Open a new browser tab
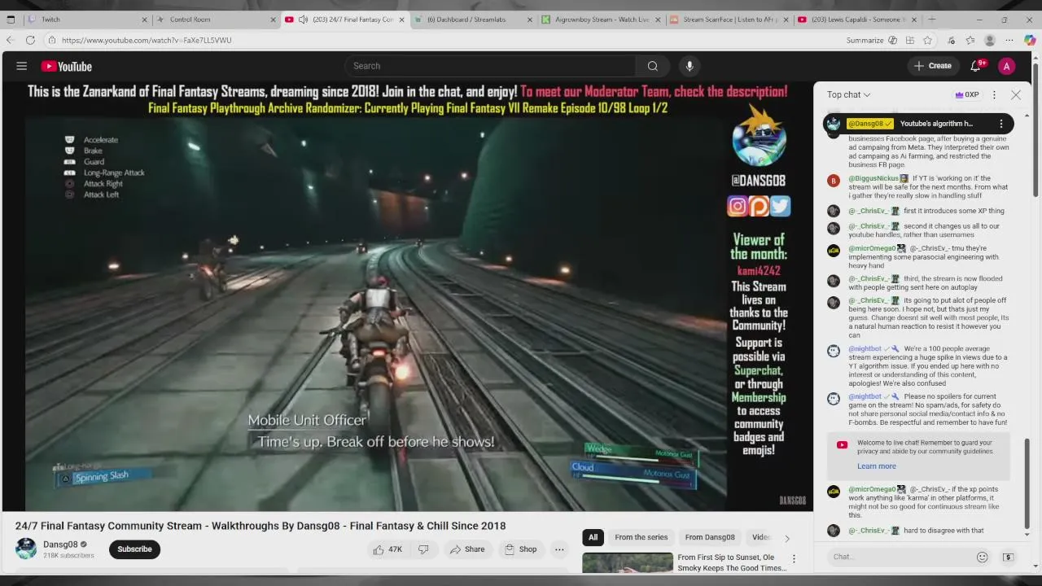The height and width of the screenshot is (586, 1042). coord(932,20)
